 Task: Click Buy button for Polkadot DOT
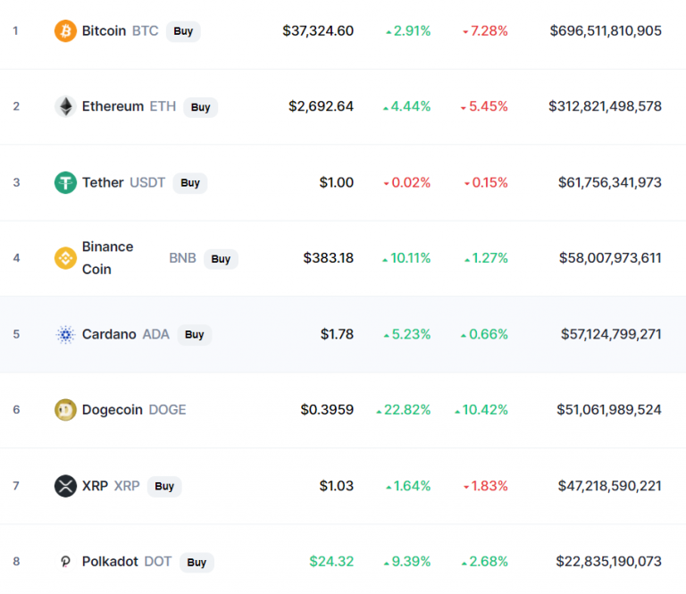pos(197,563)
